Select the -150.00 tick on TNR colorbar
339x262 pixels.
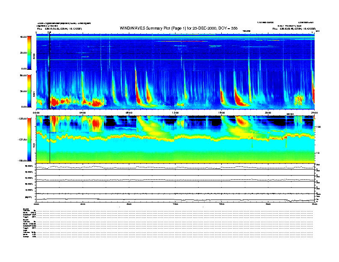click(x=22, y=161)
